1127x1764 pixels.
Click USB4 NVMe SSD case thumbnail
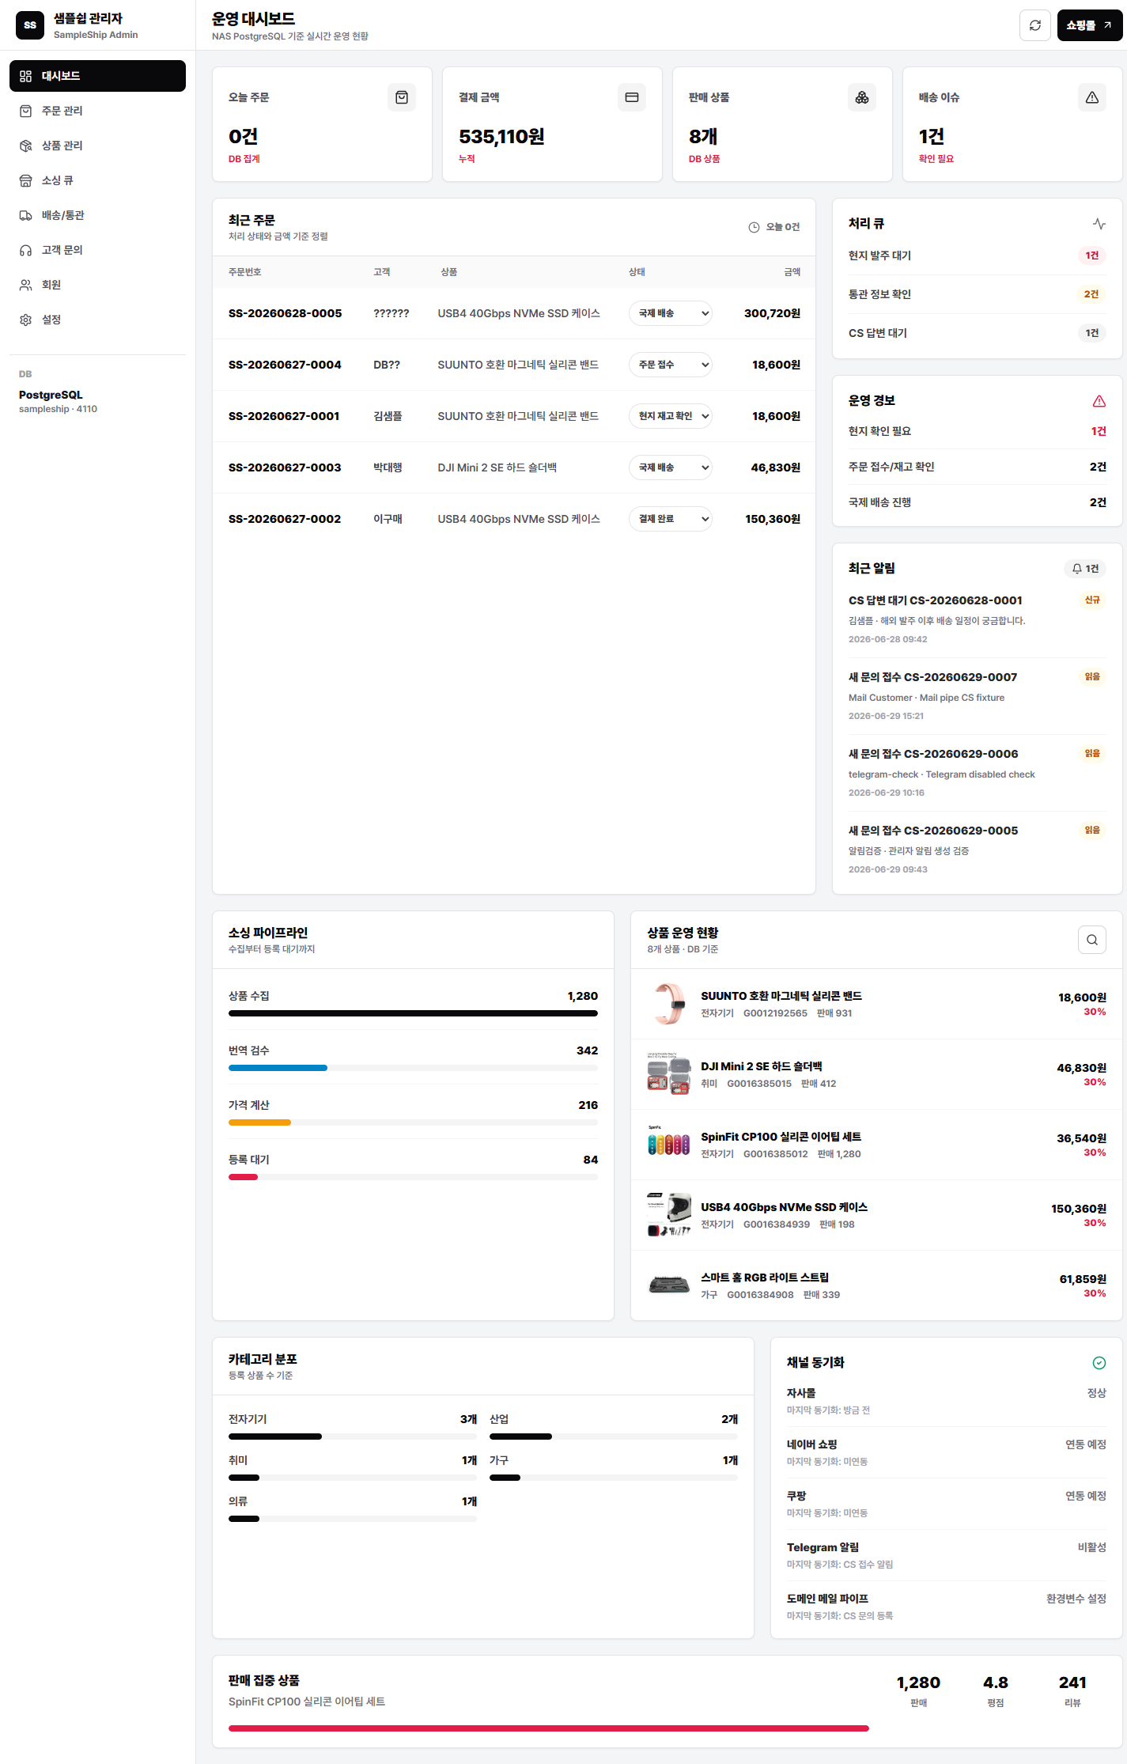point(669,1215)
